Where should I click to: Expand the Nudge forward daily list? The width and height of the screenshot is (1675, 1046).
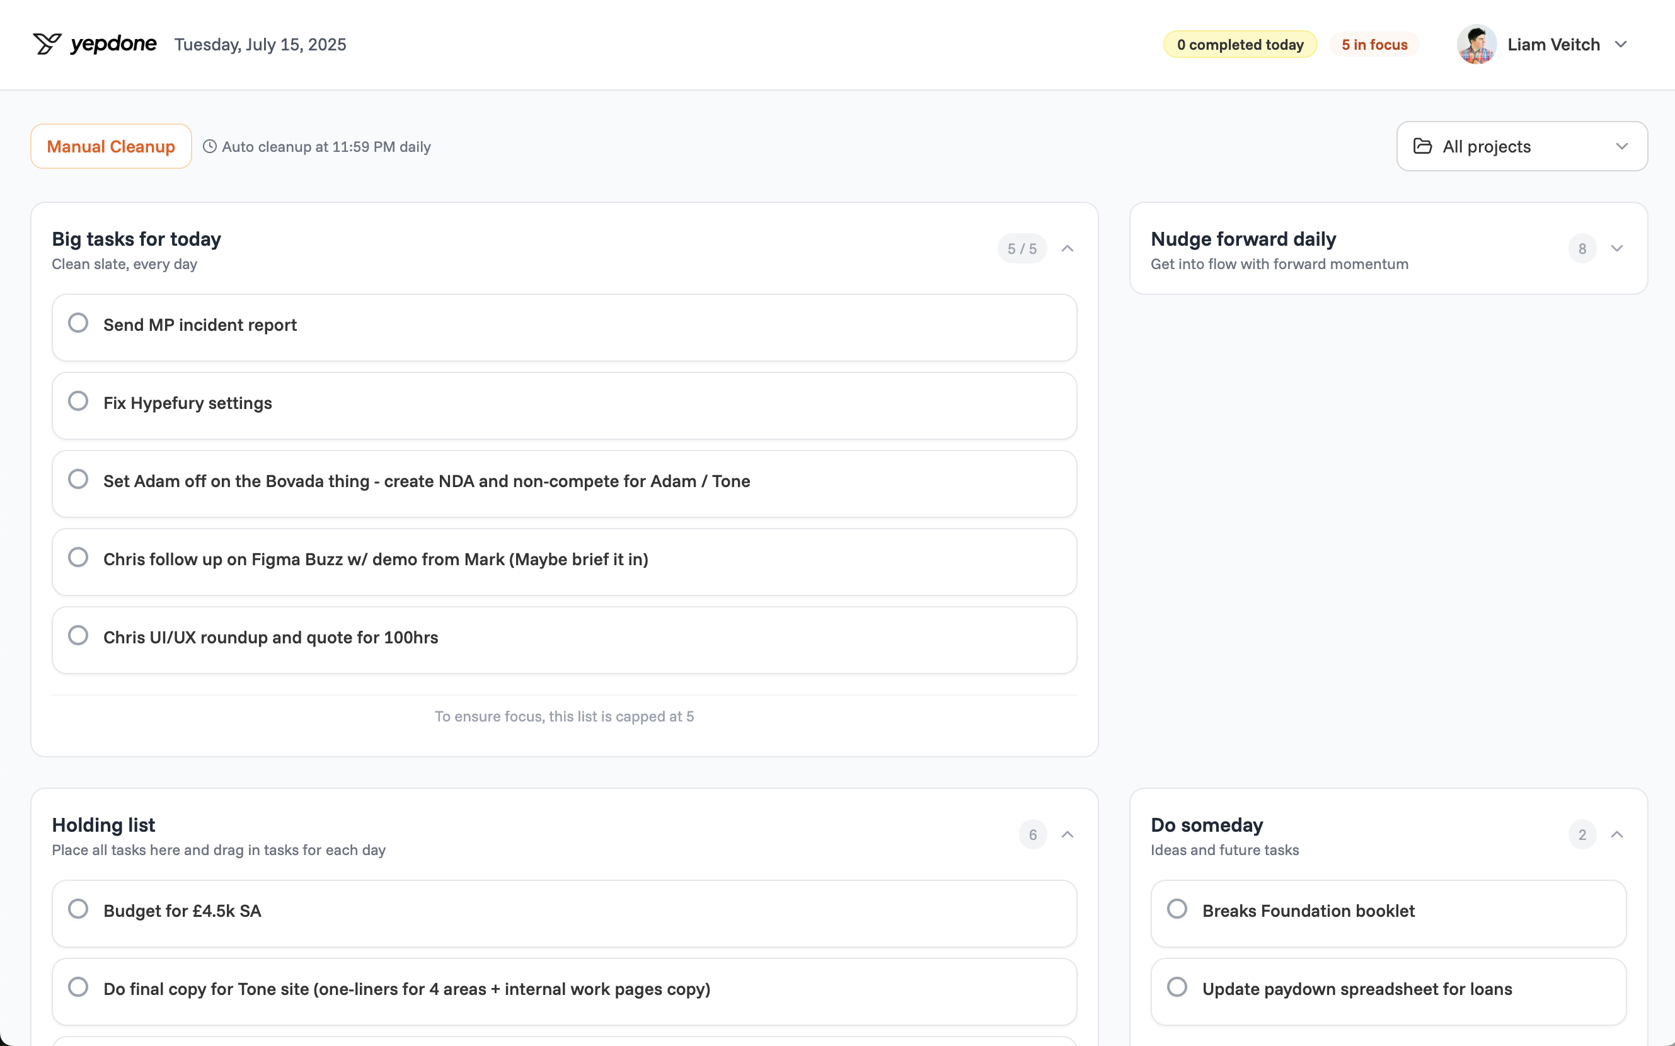click(x=1617, y=249)
